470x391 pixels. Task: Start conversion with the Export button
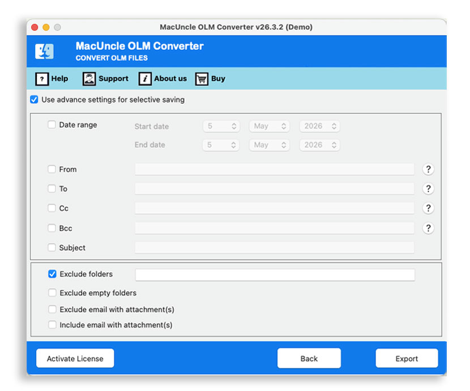click(407, 358)
